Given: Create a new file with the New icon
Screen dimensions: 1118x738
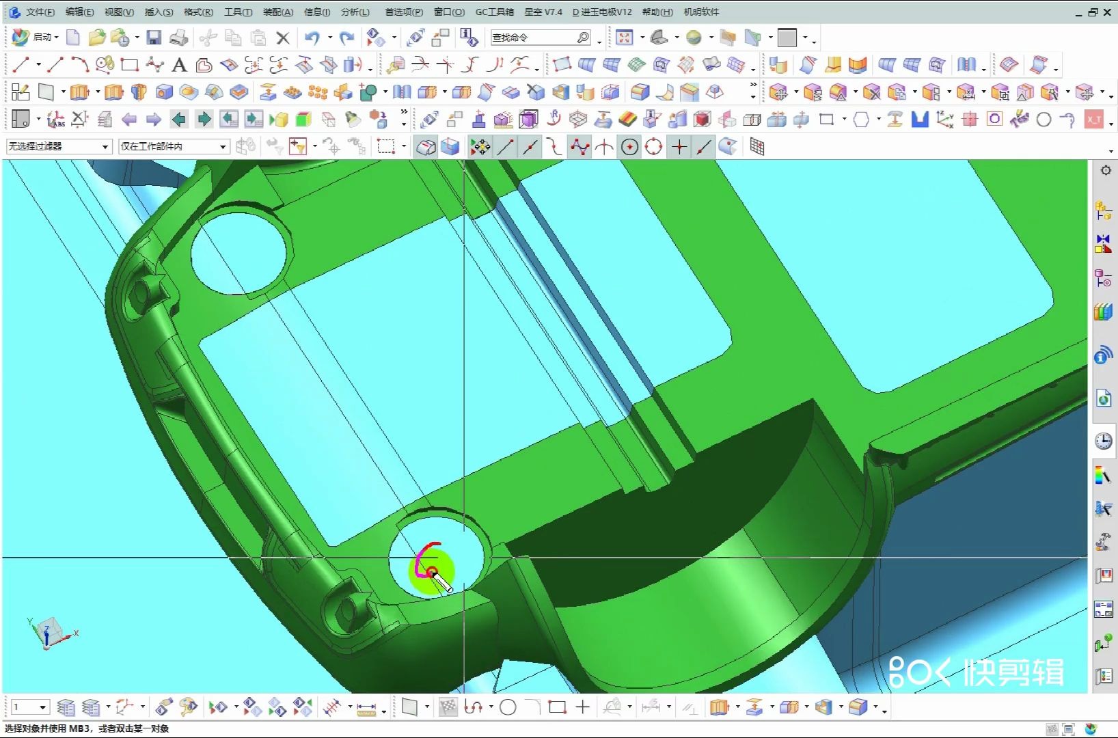Looking at the screenshot, I should coord(73,38).
